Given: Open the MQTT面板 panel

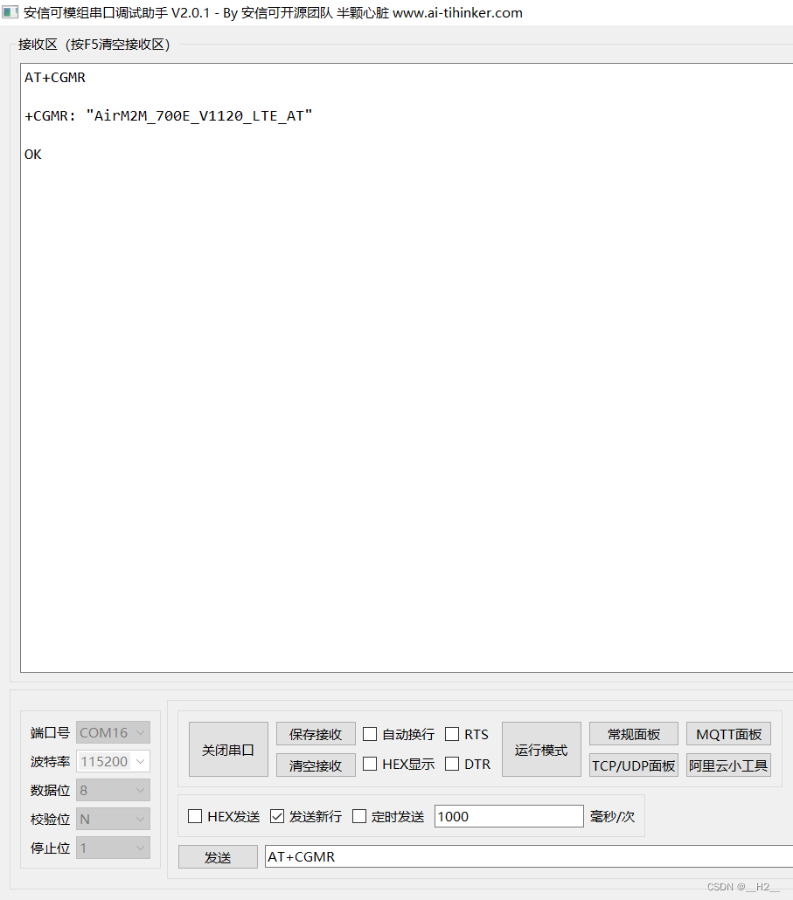Looking at the screenshot, I should (x=728, y=734).
